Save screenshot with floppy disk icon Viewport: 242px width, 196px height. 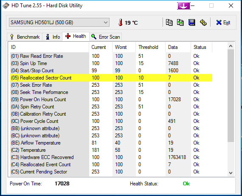tap(191, 23)
